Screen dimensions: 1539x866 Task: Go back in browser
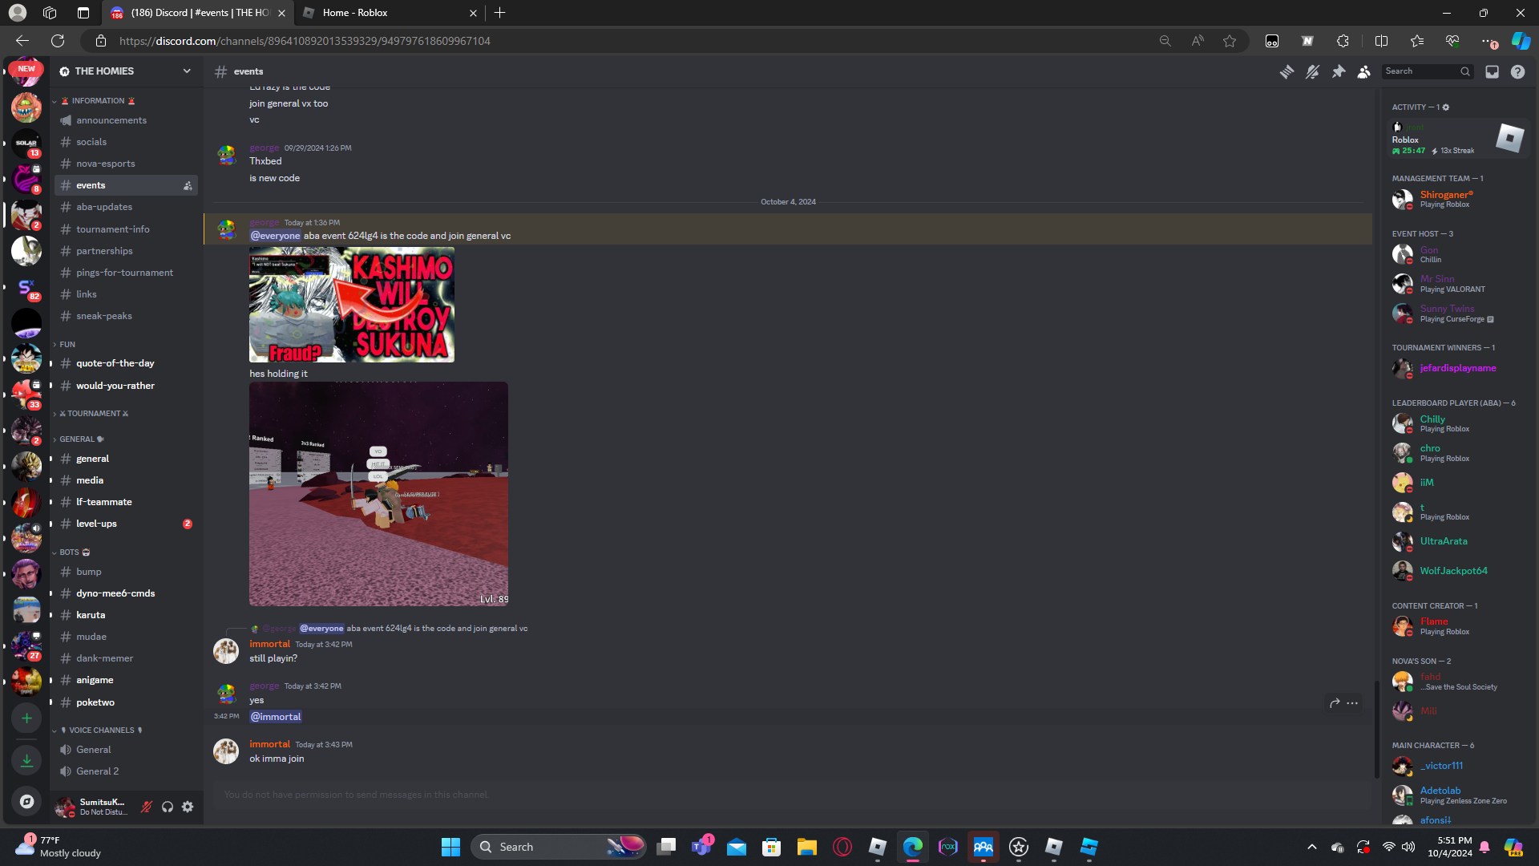click(22, 41)
